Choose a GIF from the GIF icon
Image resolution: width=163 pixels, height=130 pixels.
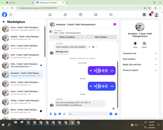pyautogui.click(x=65, y=114)
